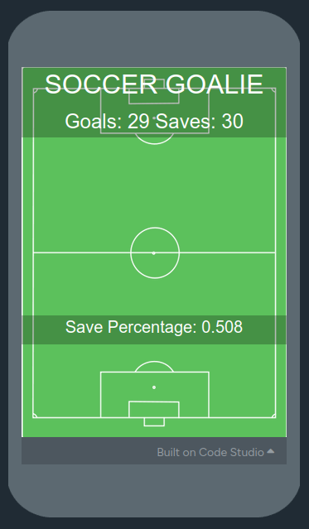Click the small bottom goal net rectangle

pyautogui.click(x=154, y=422)
